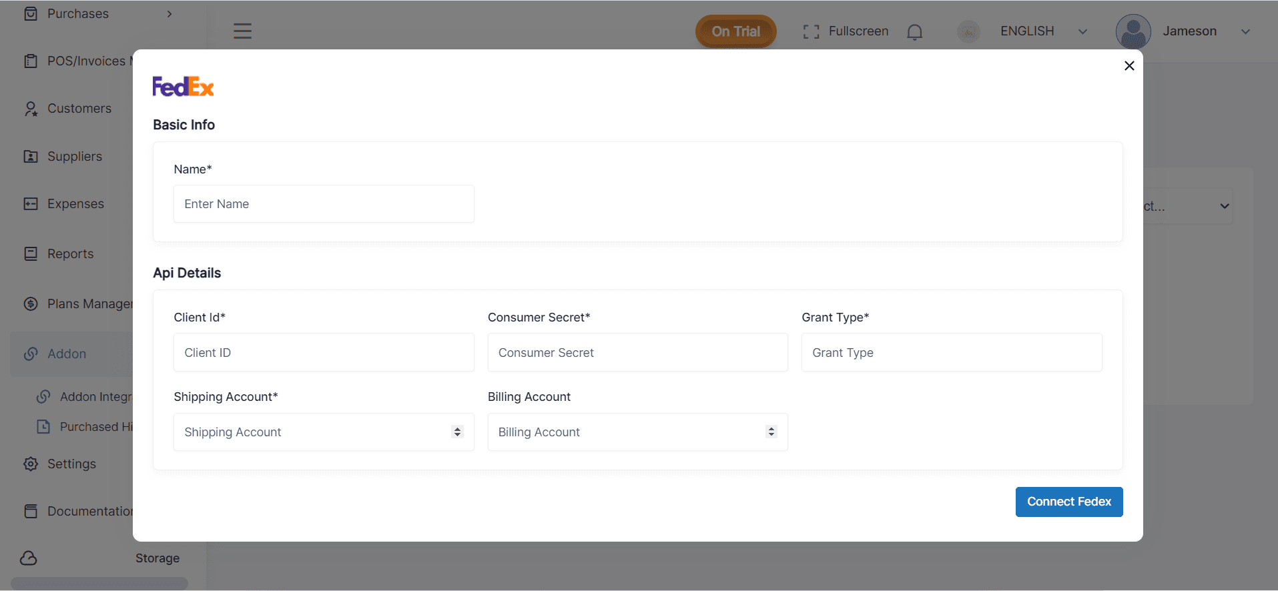Click the Settings gear icon
The width and height of the screenshot is (1278, 591).
pos(31,464)
